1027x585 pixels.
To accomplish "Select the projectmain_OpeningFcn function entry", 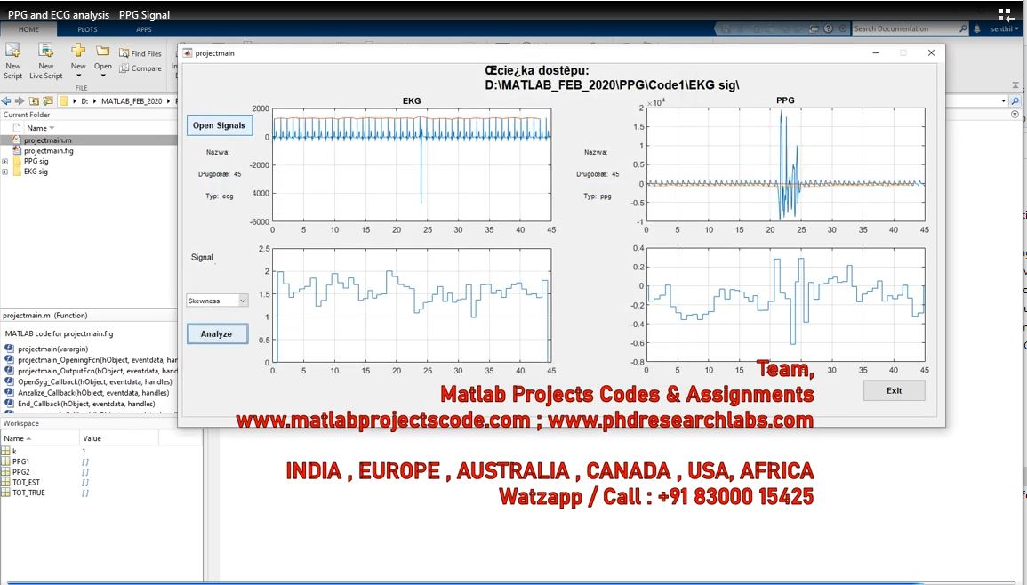I will (97, 360).
